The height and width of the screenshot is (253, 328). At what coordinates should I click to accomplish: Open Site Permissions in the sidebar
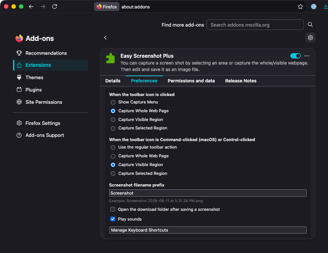(51, 102)
